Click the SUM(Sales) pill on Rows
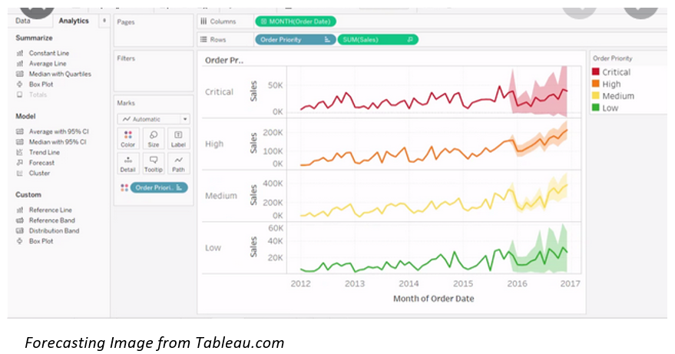675x354 pixels. click(x=377, y=39)
